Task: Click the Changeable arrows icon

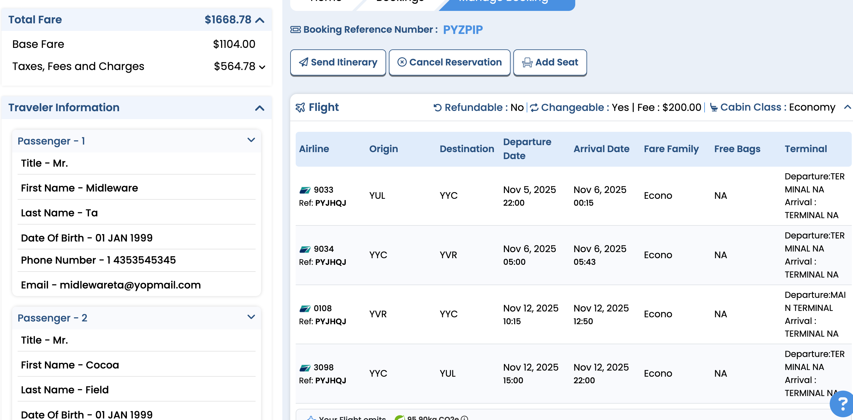Action: (x=534, y=108)
